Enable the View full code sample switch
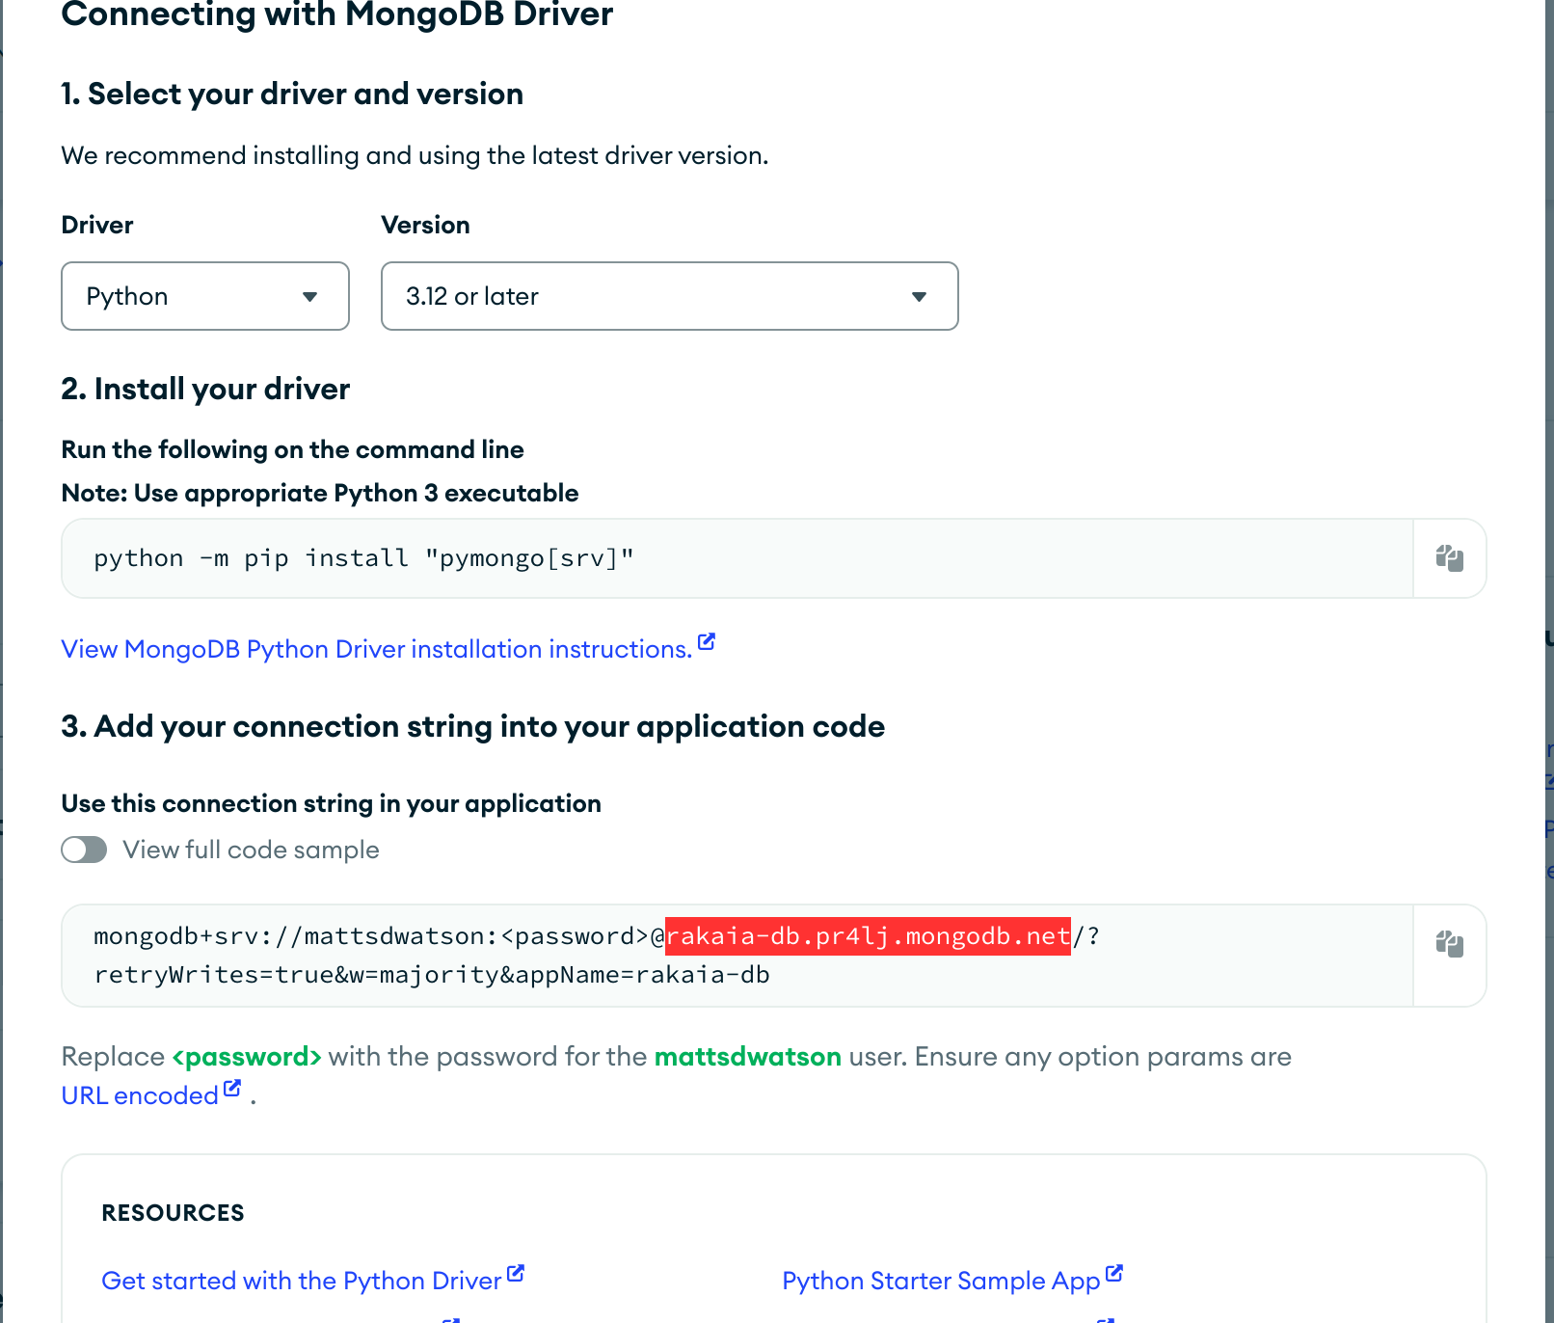Viewport: 1554px width, 1323px height. (x=84, y=850)
